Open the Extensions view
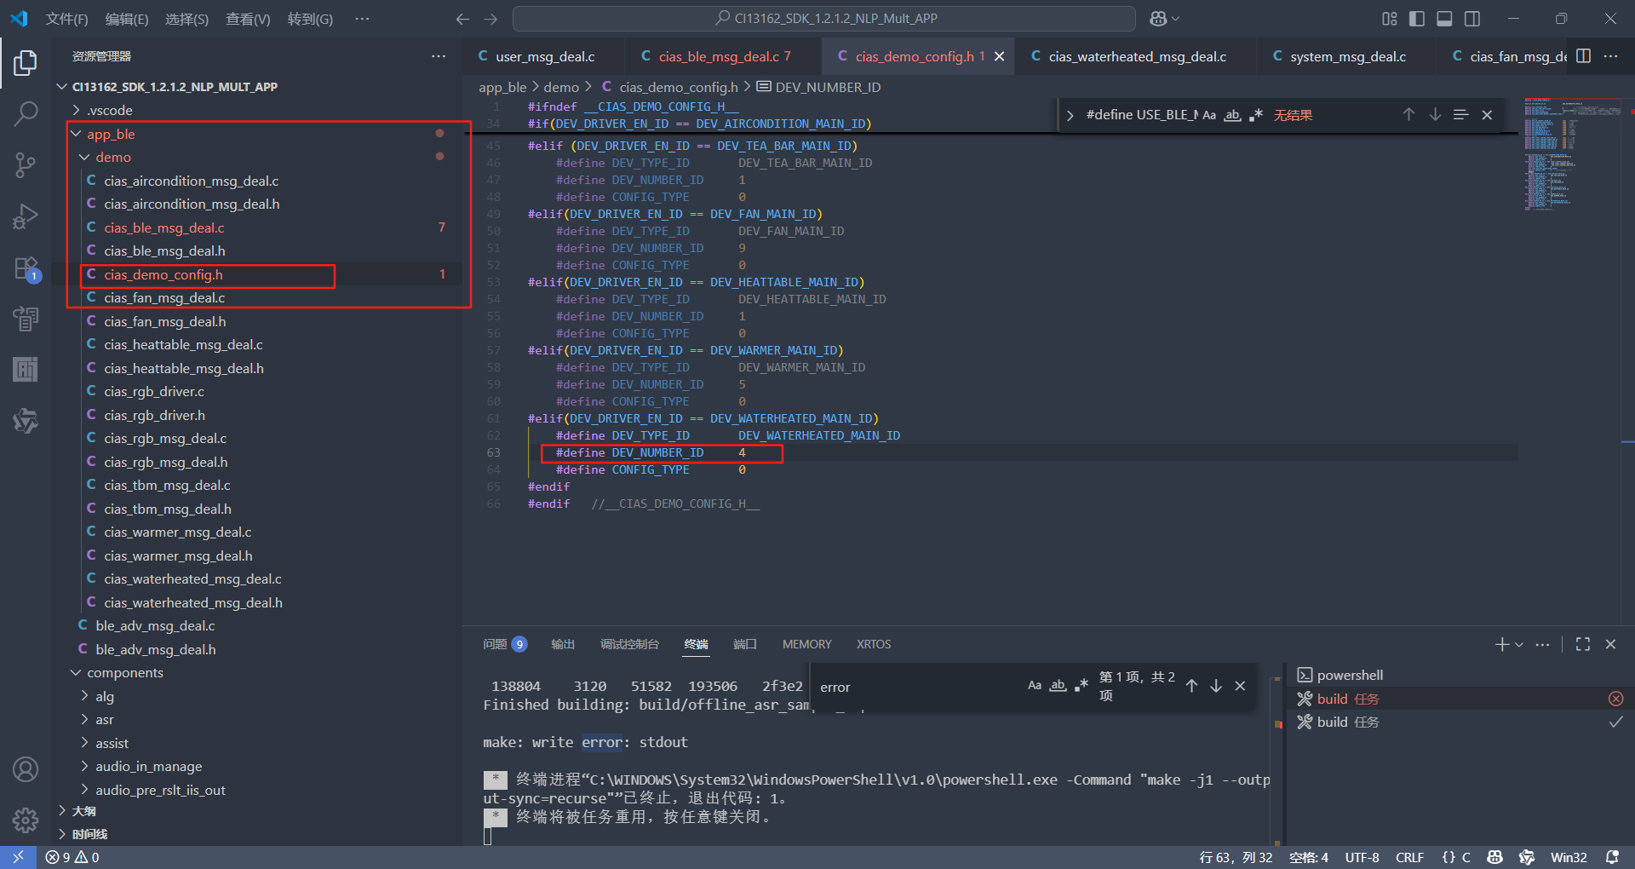This screenshot has height=869, width=1635. point(26,268)
